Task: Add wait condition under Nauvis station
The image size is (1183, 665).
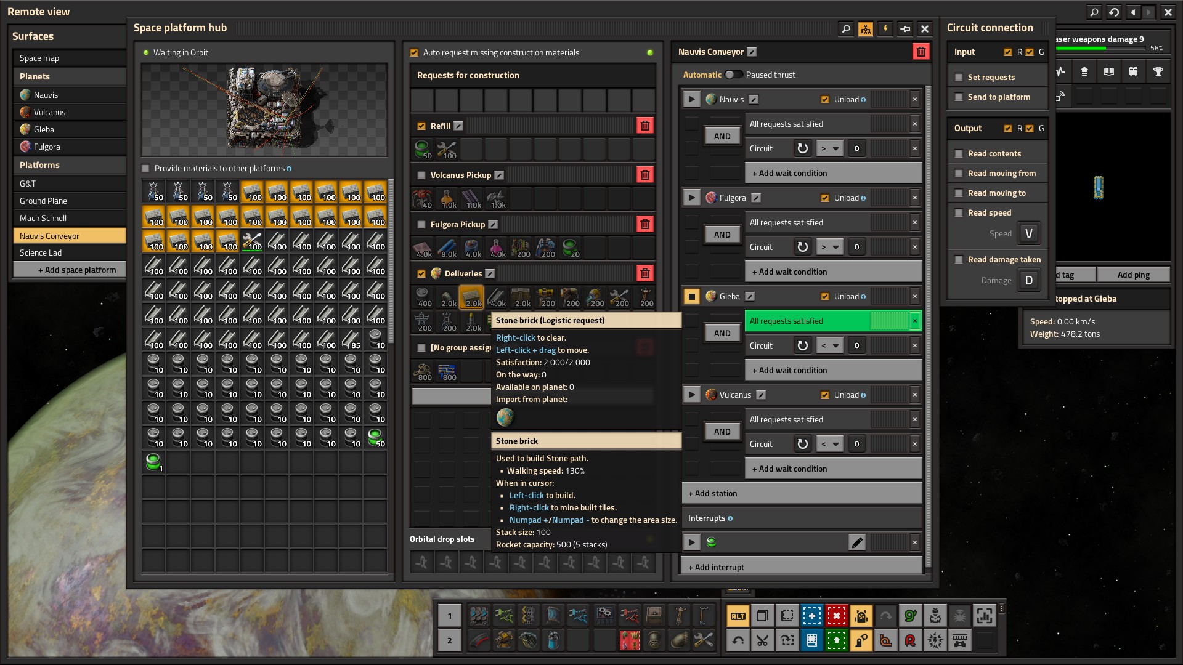Action: pos(833,173)
